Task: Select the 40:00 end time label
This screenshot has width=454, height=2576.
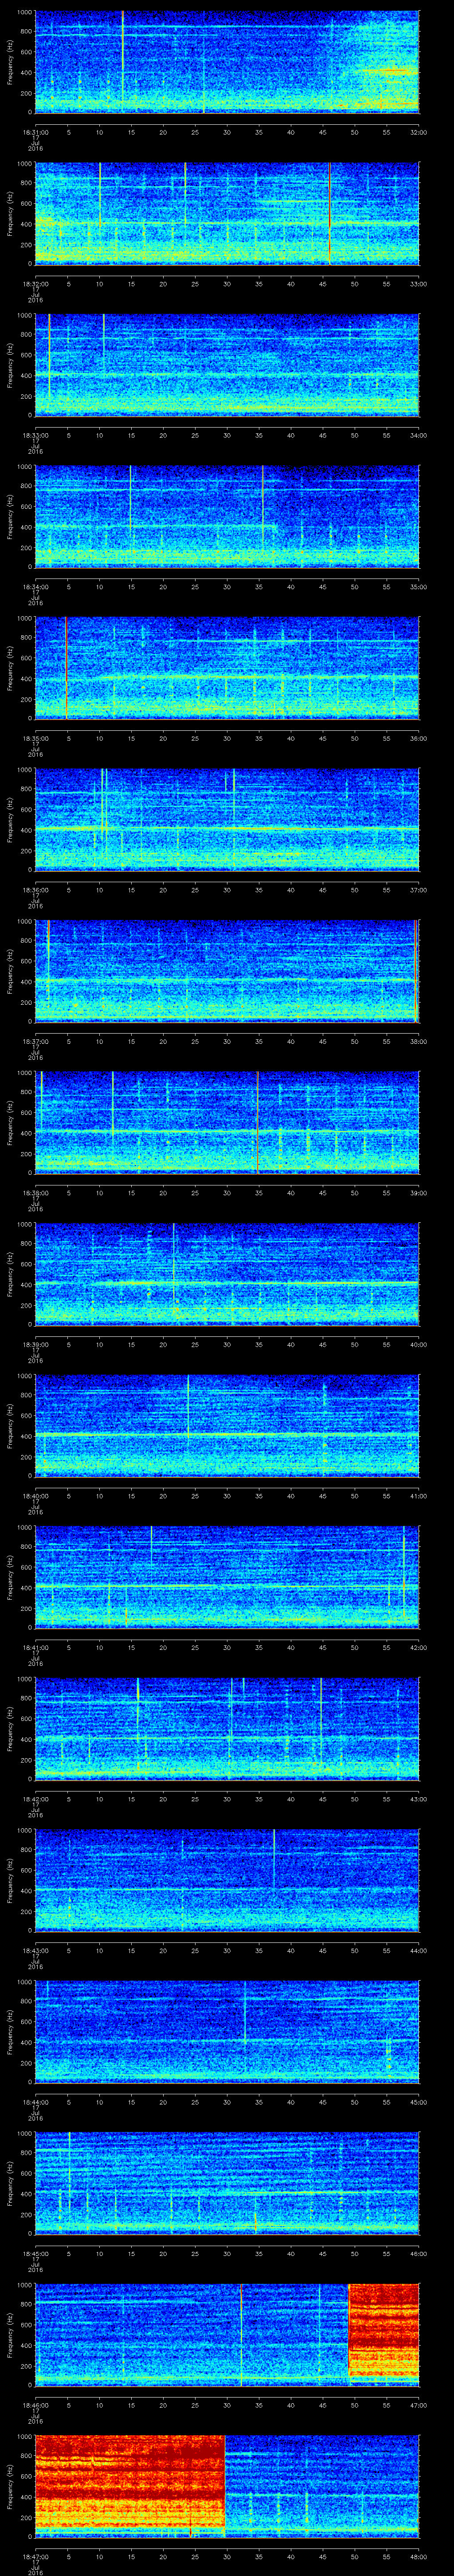Action: click(x=418, y=1344)
